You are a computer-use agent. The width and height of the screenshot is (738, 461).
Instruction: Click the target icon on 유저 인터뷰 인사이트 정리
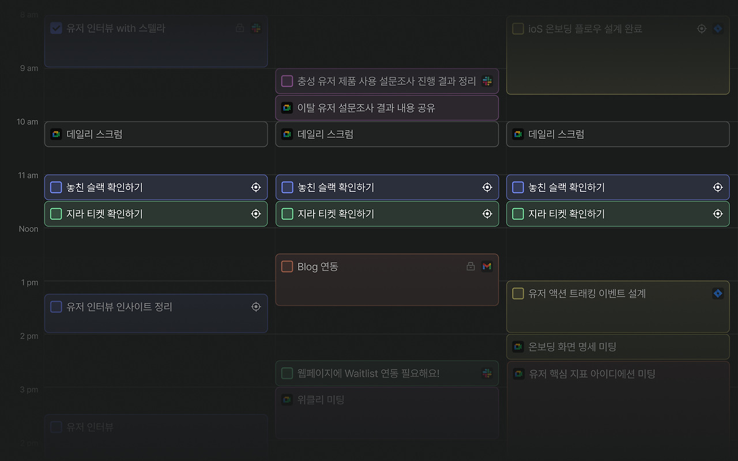pos(256,307)
